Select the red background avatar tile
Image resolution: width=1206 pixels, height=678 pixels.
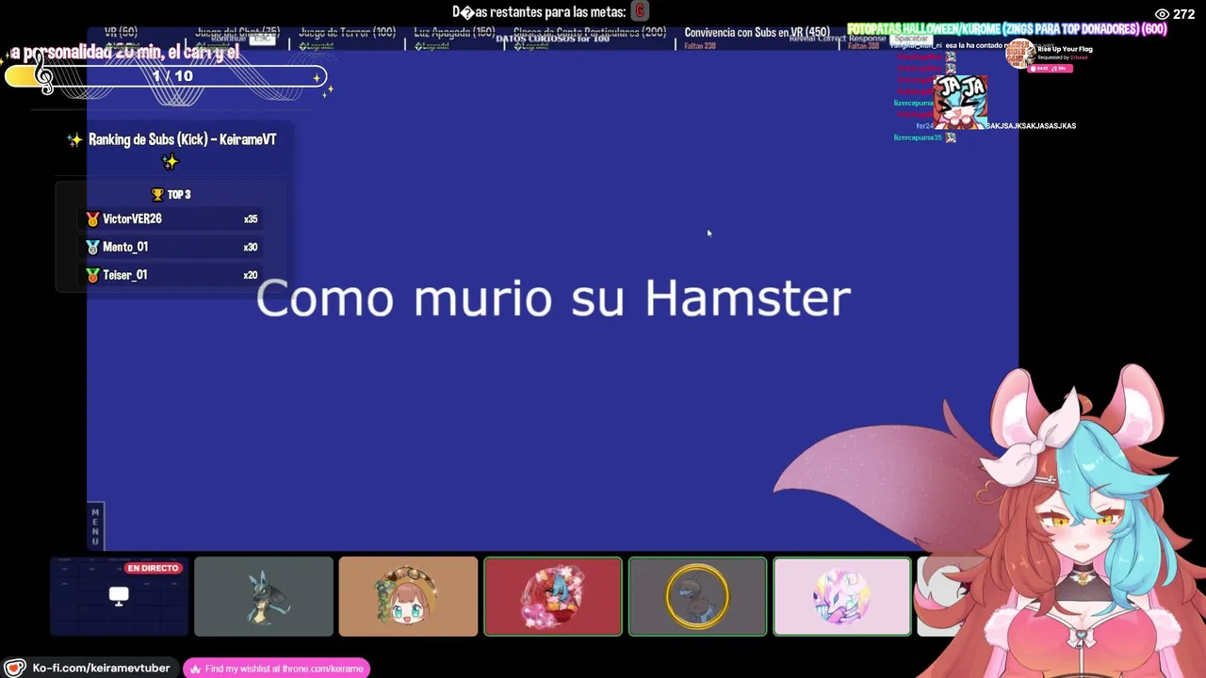coord(553,597)
